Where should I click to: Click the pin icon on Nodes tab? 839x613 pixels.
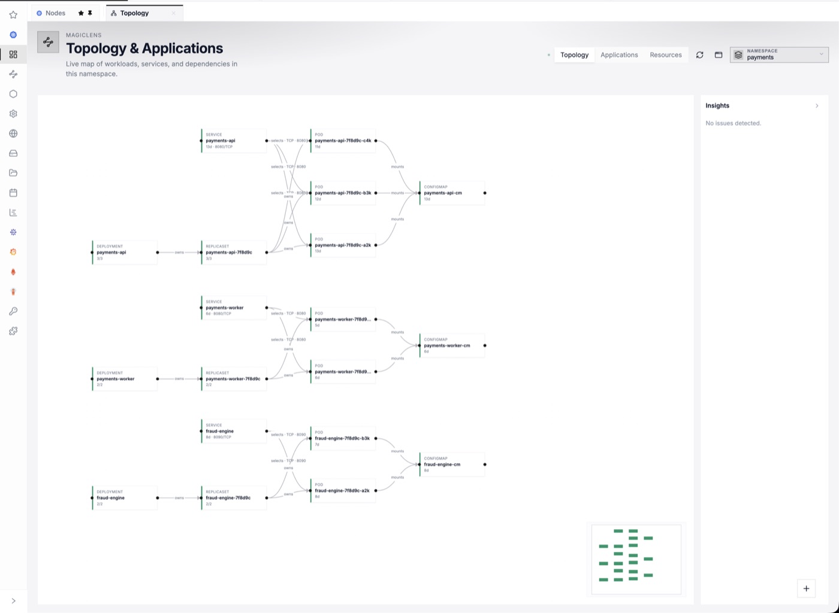[x=90, y=13]
